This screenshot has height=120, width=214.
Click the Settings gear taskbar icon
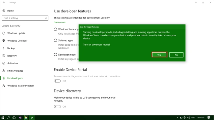coord(32,118)
